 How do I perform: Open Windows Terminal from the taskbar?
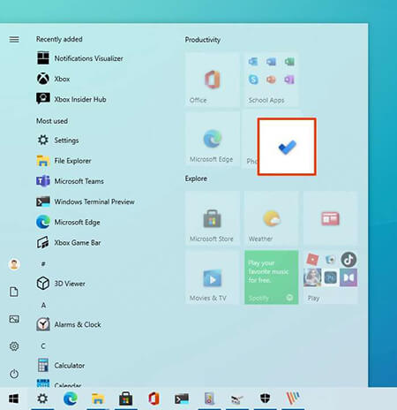click(x=182, y=399)
